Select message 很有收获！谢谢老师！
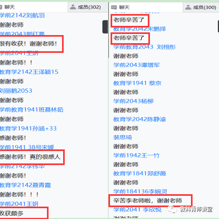 click(x=29, y=44)
